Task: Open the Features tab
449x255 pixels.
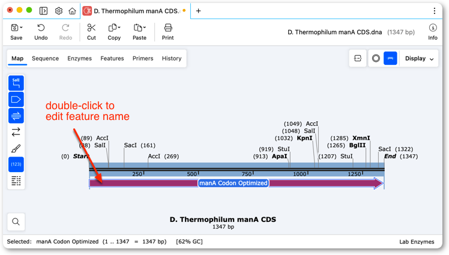Action: click(112, 58)
